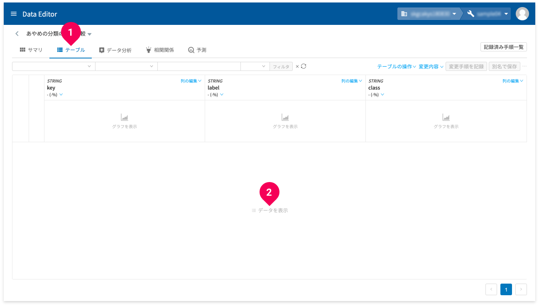The image size is (539, 306).
Task: Open the 変更内容 menu
Action: pos(431,66)
